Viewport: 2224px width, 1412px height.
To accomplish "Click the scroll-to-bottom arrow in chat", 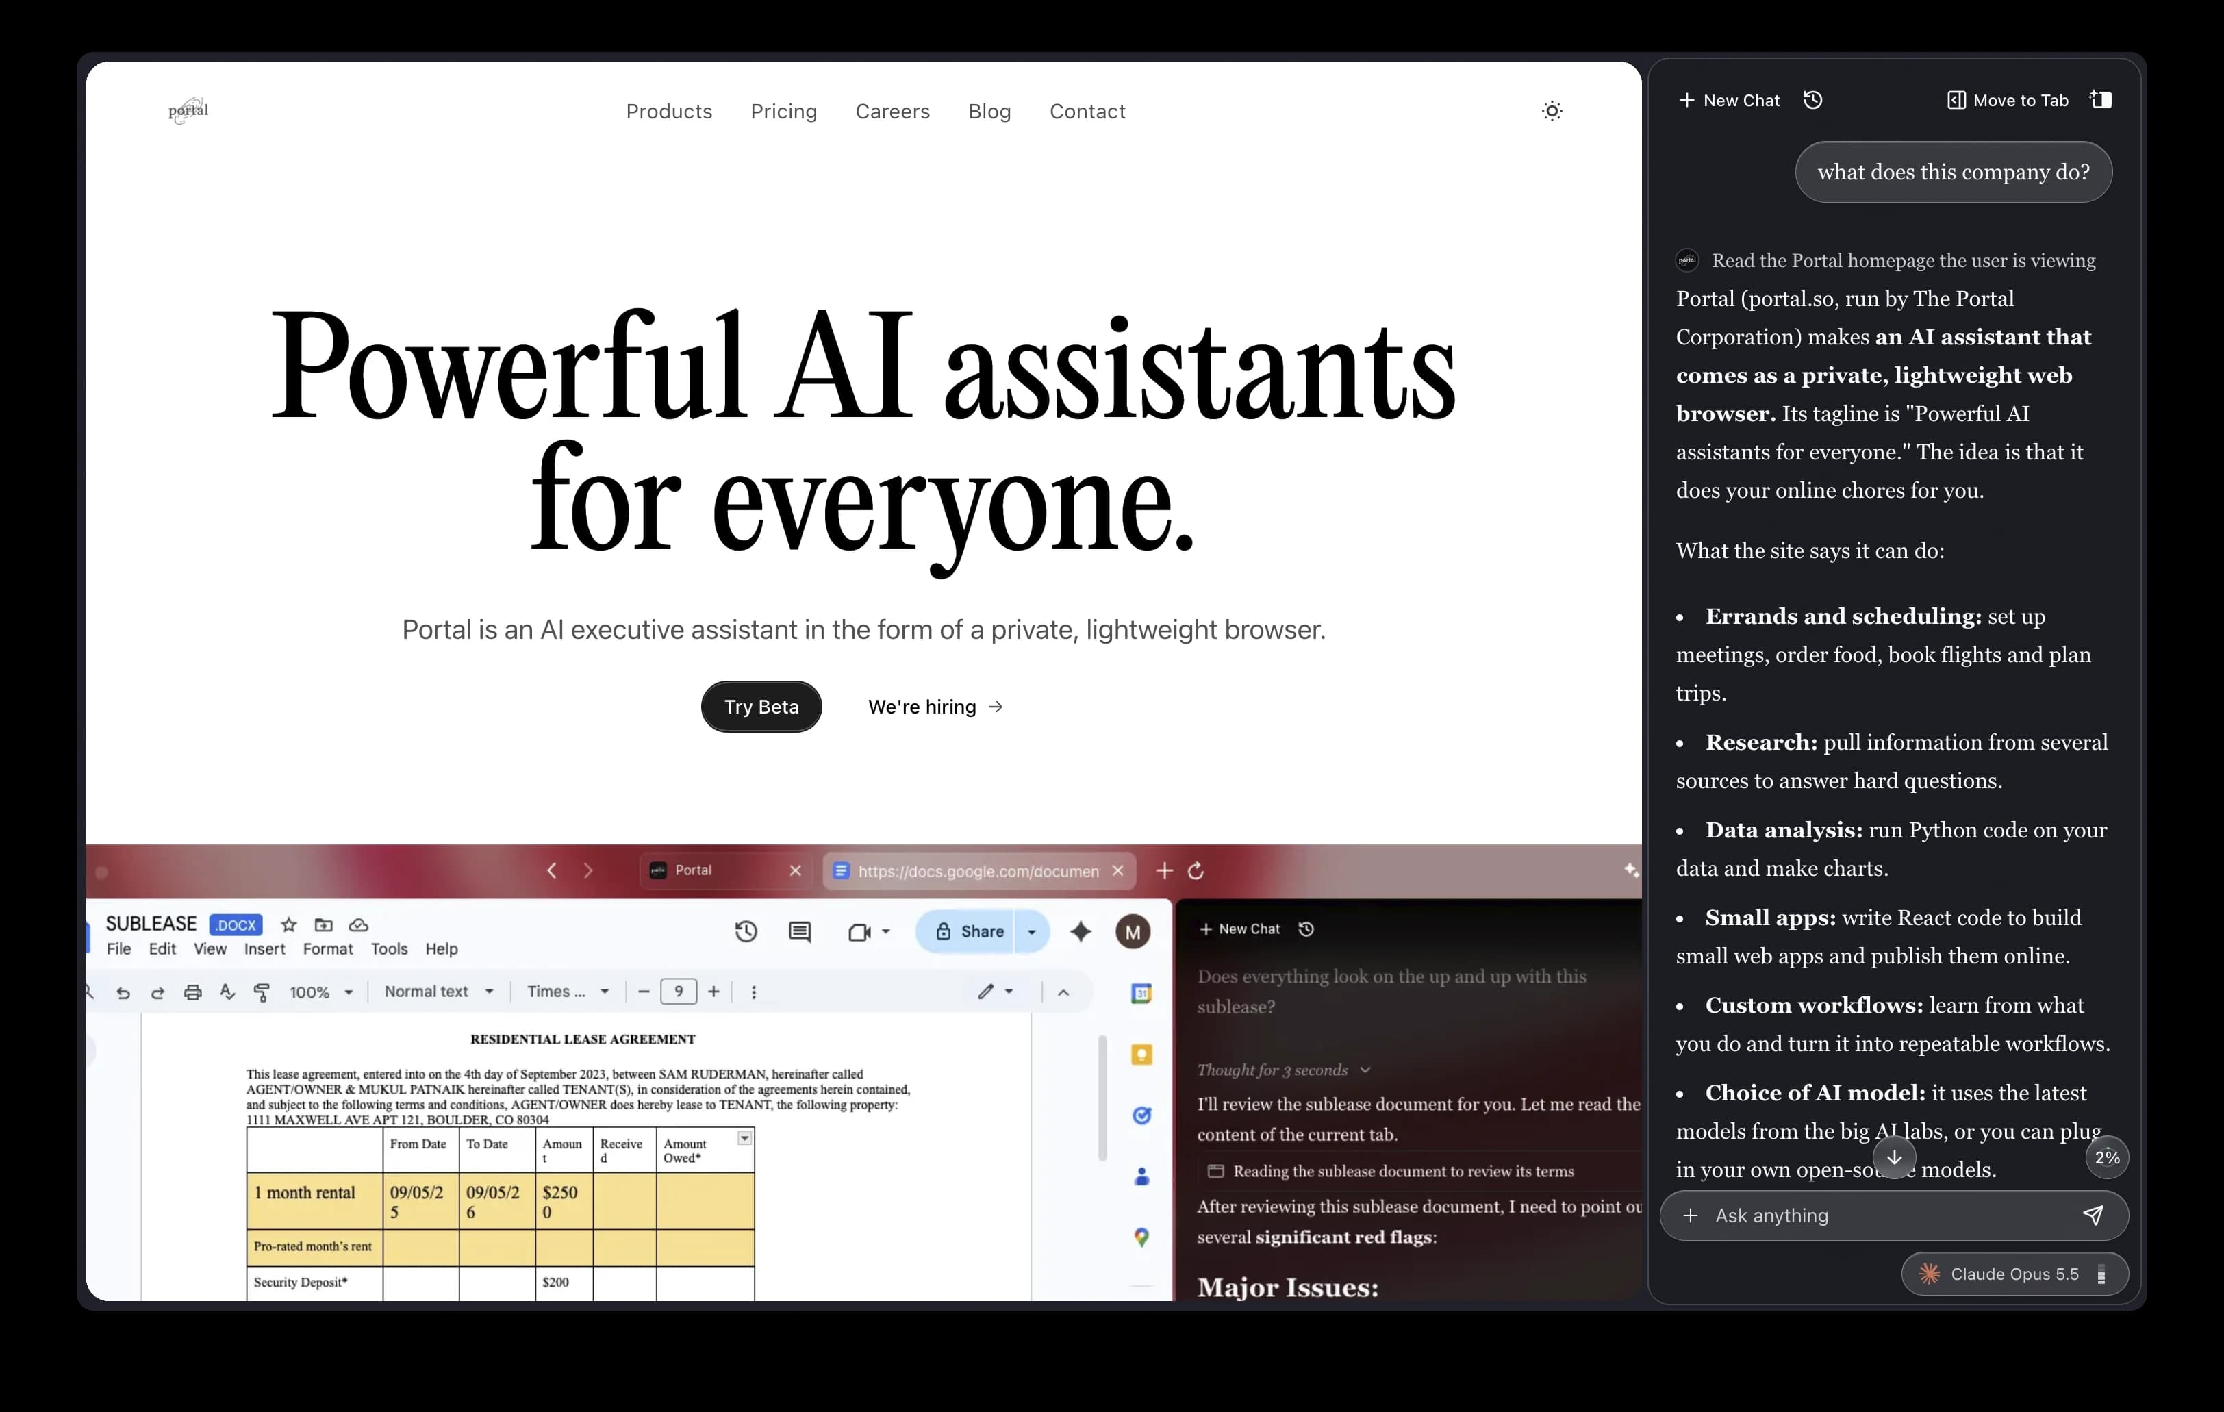I will point(1893,1157).
